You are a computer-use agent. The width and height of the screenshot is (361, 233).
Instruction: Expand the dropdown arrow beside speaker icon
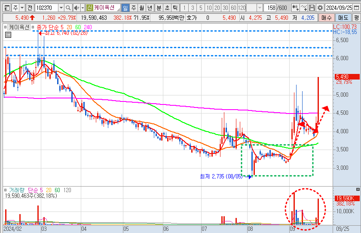83,8
